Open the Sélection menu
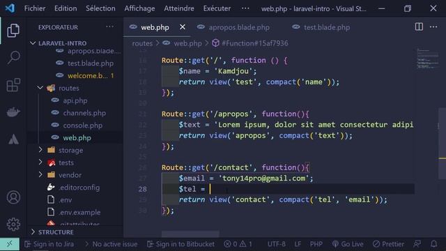This screenshot has width=446, height=251. pyautogui.click(x=100, y=8)
